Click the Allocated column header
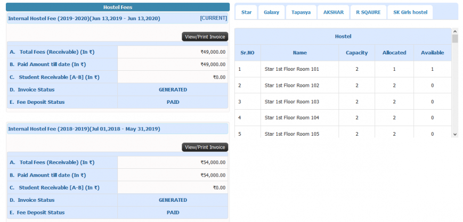 click(394, 53)
